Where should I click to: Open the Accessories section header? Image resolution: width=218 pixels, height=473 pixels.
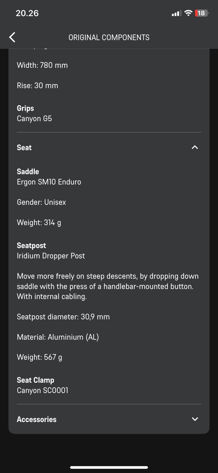pos(37,419)
